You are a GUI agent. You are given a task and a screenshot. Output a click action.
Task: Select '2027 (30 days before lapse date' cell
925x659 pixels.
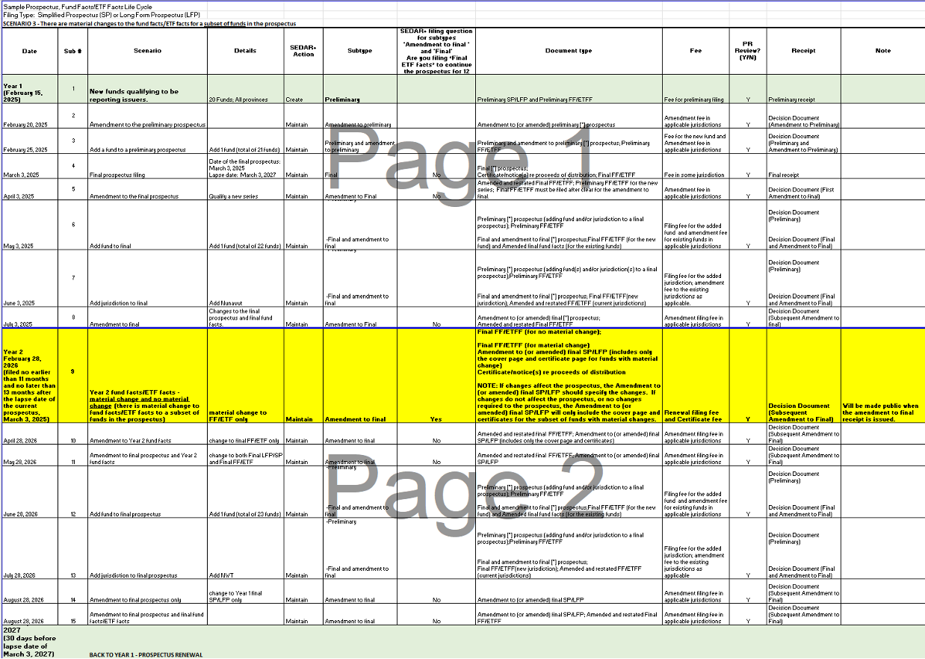(x=29, y=642)
